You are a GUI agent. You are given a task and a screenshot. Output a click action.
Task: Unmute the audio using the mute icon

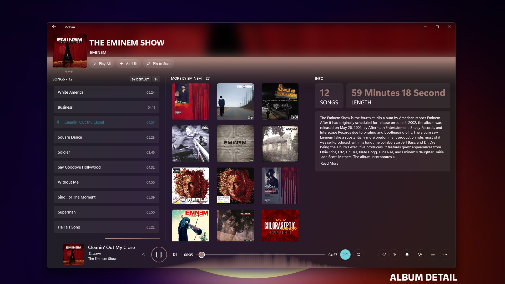[x=394, y=255]
